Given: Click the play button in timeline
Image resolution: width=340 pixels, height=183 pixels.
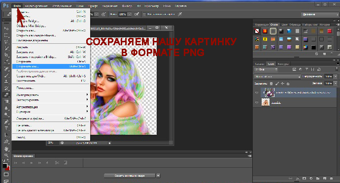Looking at the screenshot, I should (32, 163).
